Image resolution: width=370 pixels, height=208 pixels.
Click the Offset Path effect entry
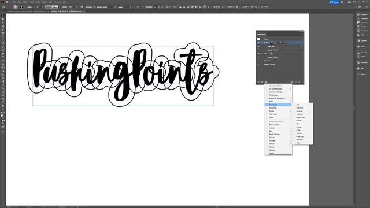coord(271,46)
